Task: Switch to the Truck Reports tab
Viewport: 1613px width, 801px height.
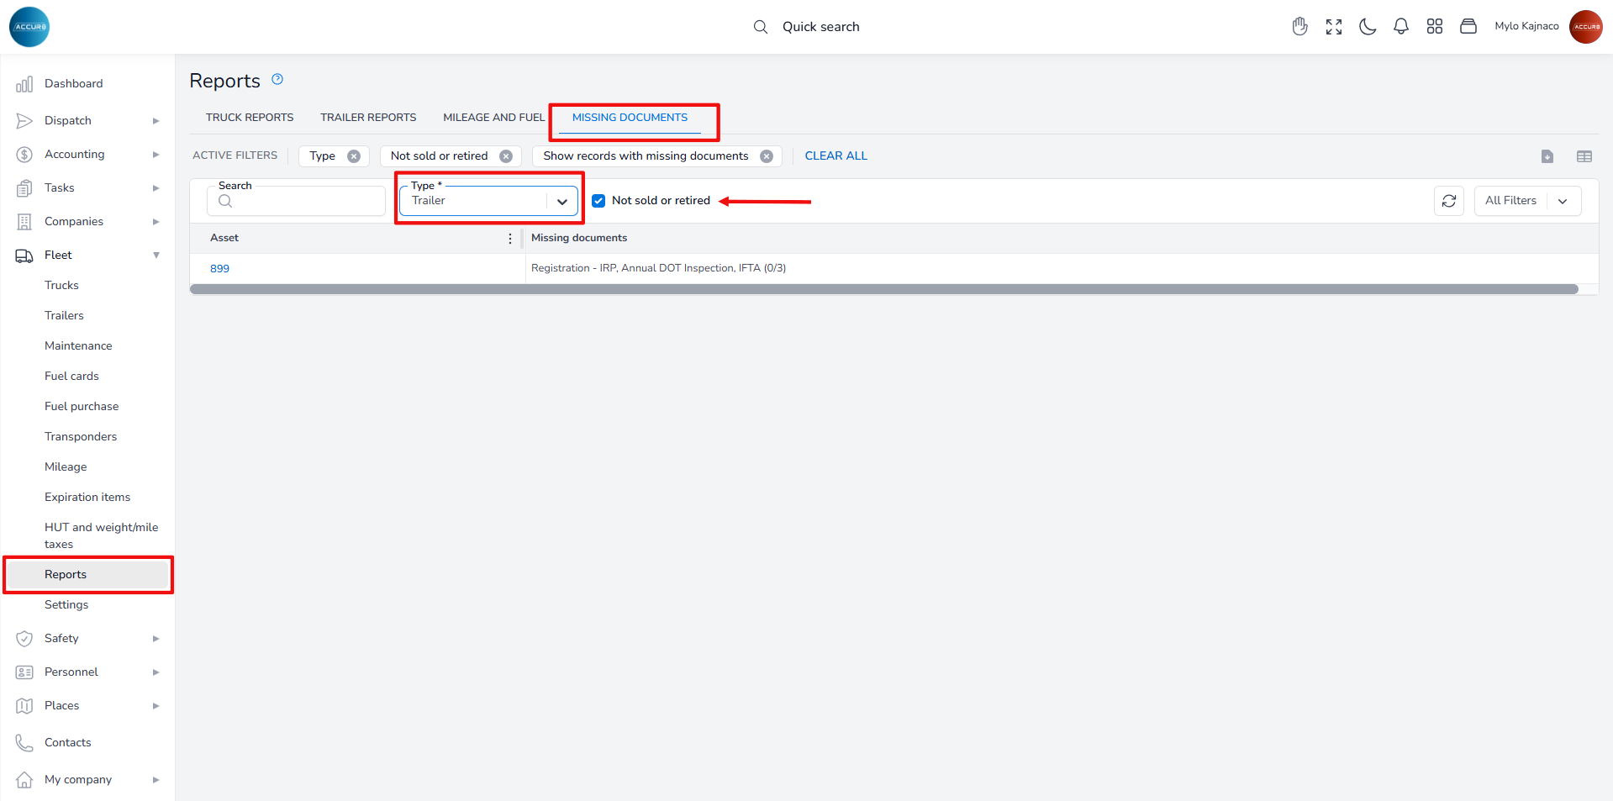Action: click(x=250, y=118)
